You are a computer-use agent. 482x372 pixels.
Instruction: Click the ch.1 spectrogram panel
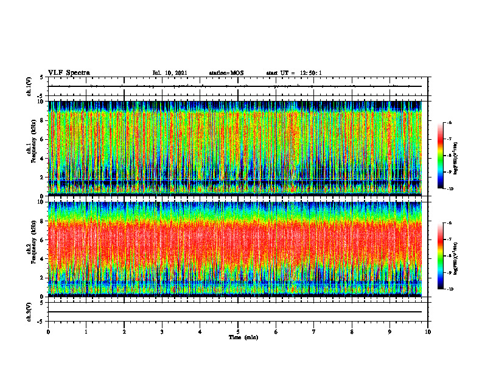[x=234, y=148]
